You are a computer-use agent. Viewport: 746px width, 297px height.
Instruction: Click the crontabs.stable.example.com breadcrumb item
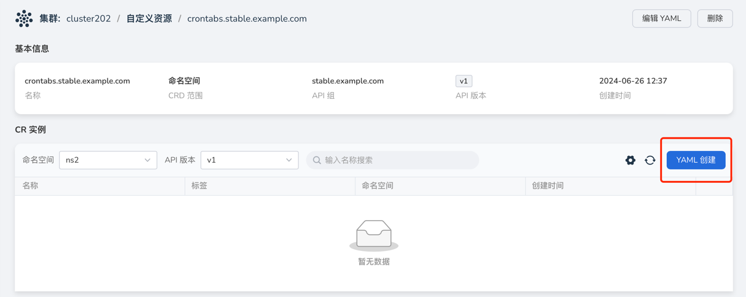click(247, 18)
